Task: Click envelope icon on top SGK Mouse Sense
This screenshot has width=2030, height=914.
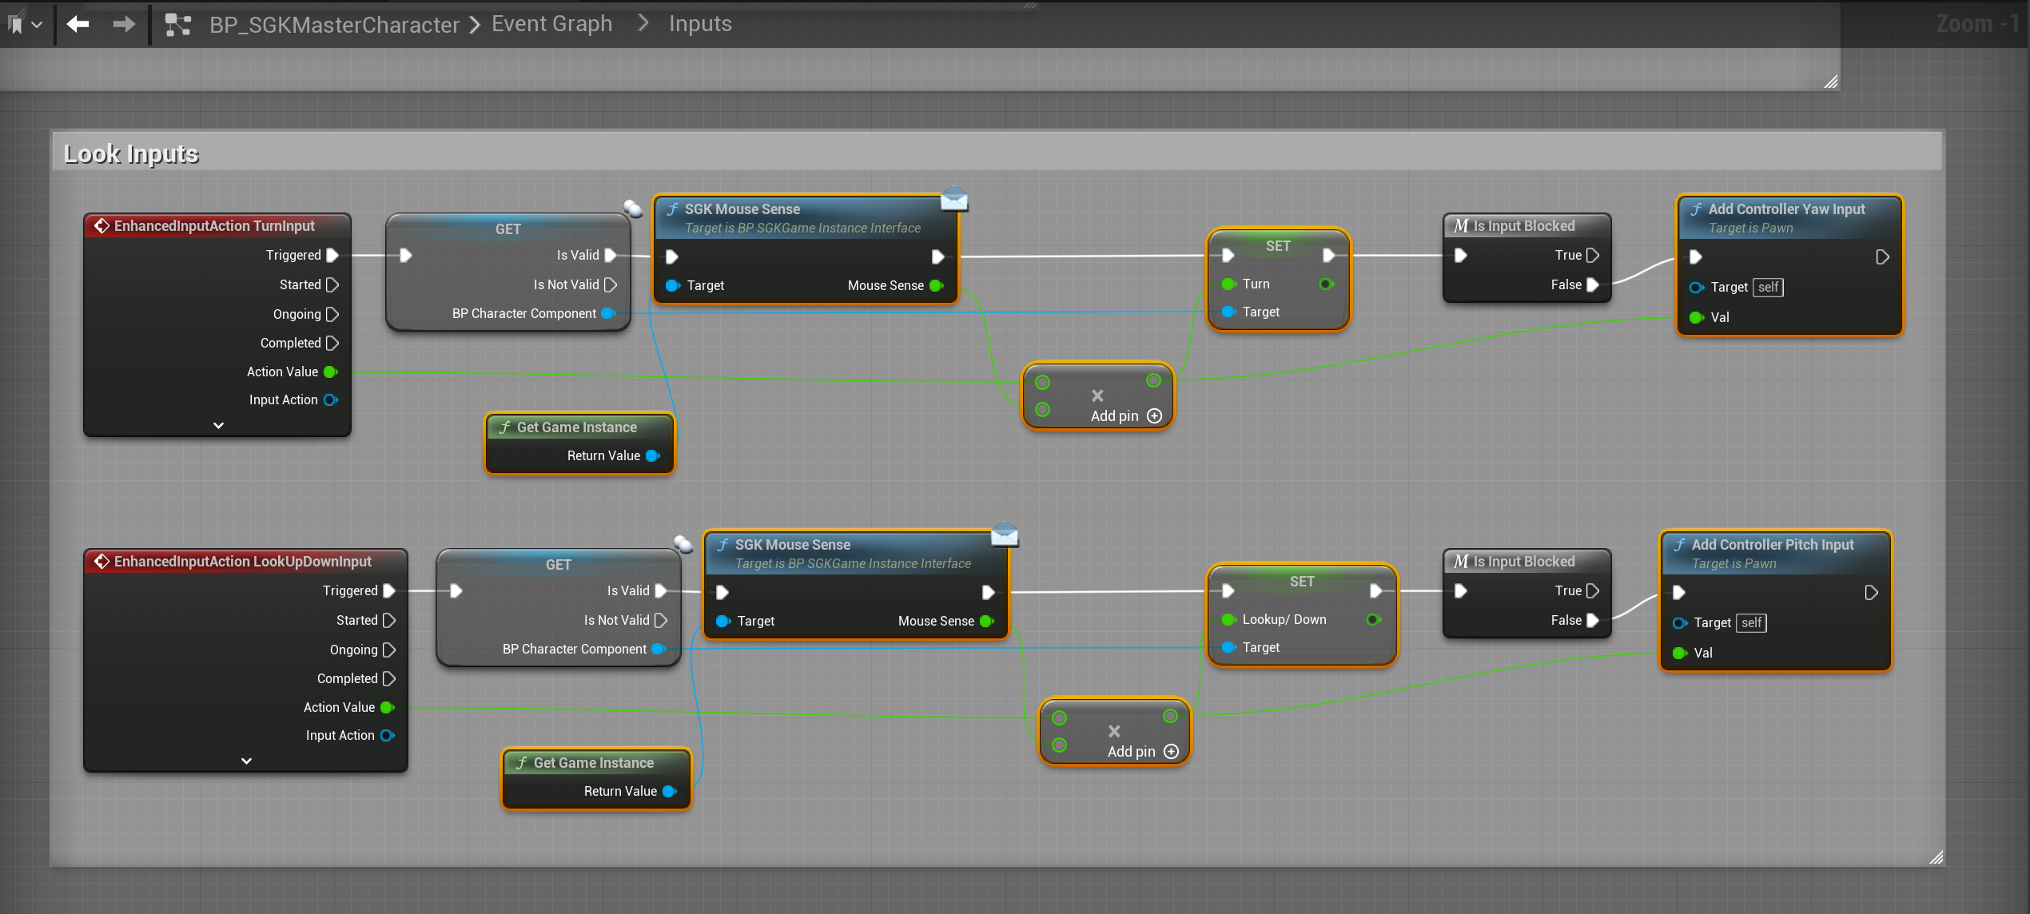Action: (x=954, y=198)
